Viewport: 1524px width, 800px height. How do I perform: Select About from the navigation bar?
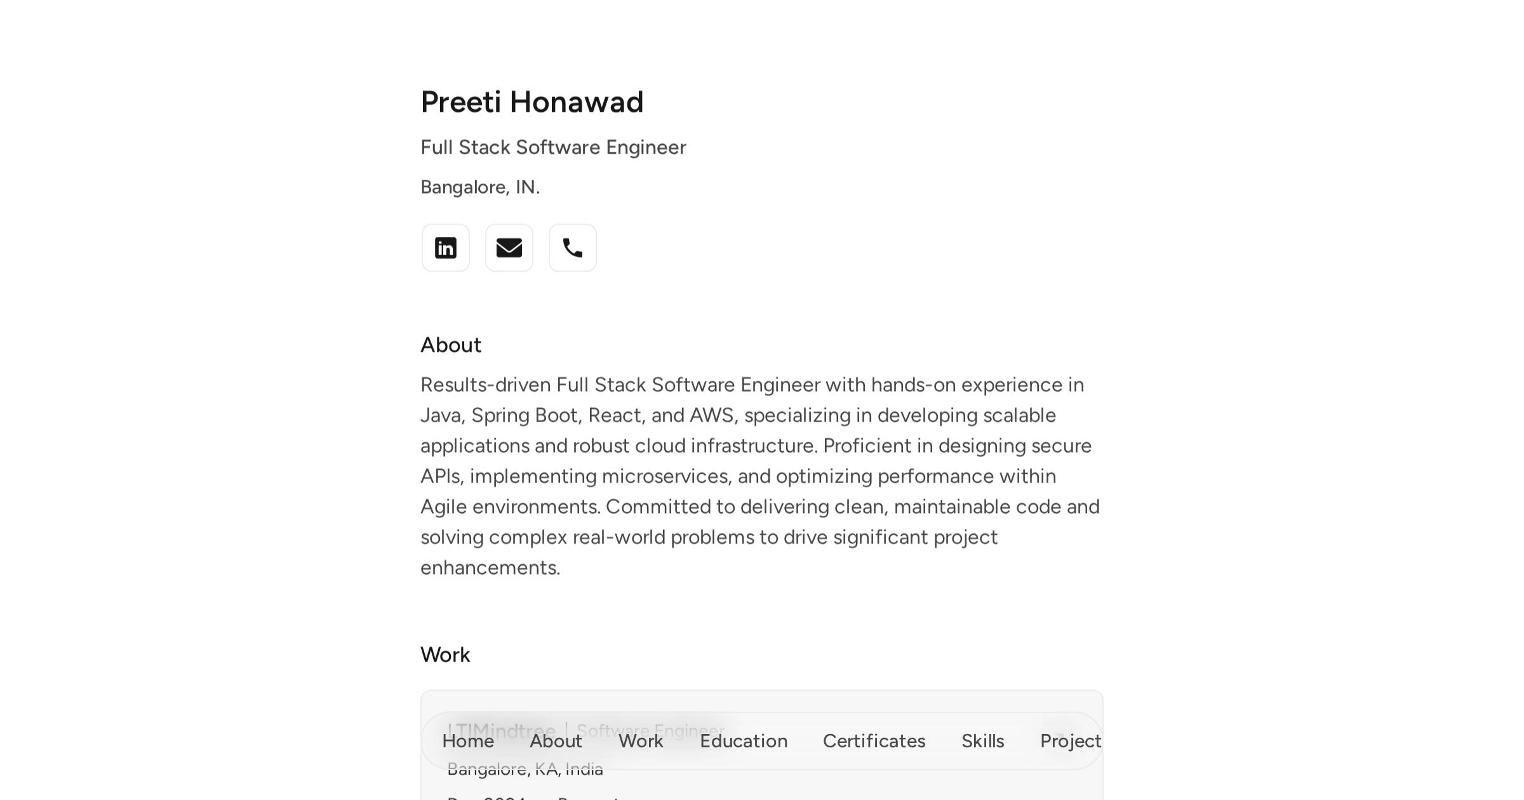(556, 741)
